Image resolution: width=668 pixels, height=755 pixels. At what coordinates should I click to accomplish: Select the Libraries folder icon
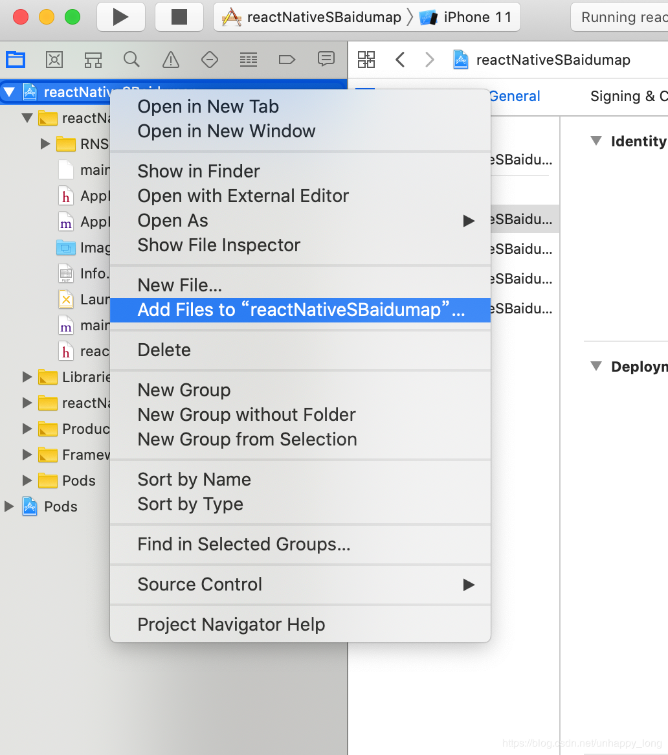tap(48, 377)
